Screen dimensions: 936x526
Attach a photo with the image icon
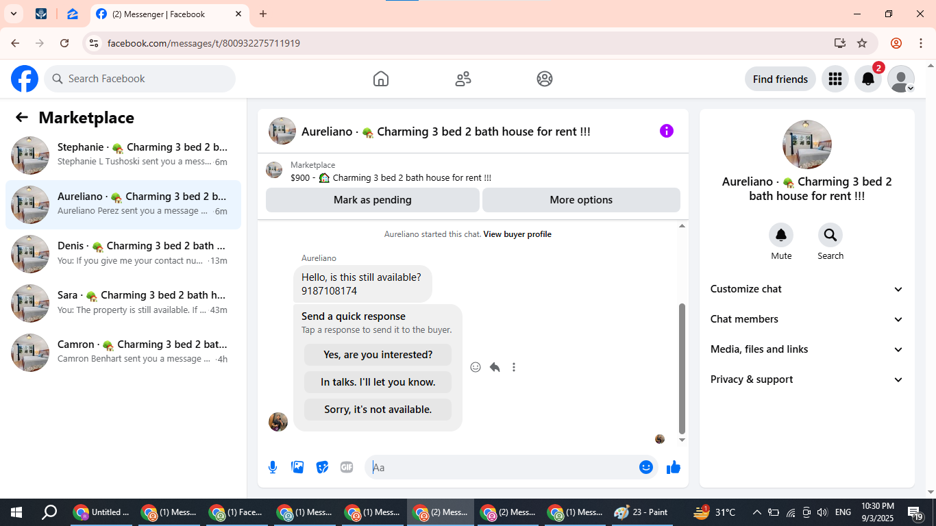[297, 467]
